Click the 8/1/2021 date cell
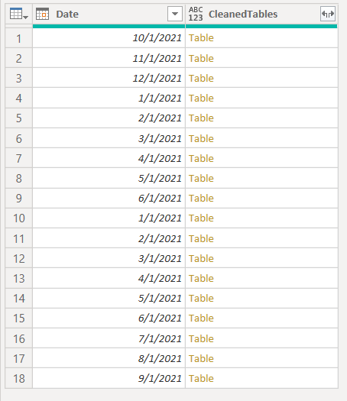The width and height of the screenshot is (347, 401). pyautogui.click(x=109, y=358)
